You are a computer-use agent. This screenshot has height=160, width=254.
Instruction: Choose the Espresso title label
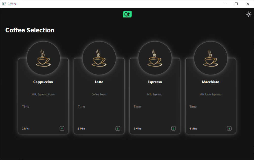click(x=155, y=82)
